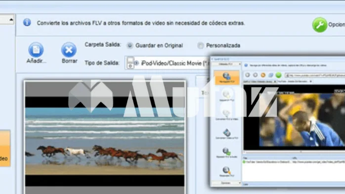Select the YouTube download row in small window list
Viewport: 345px width, 194px height.
[x=294, y=162]
